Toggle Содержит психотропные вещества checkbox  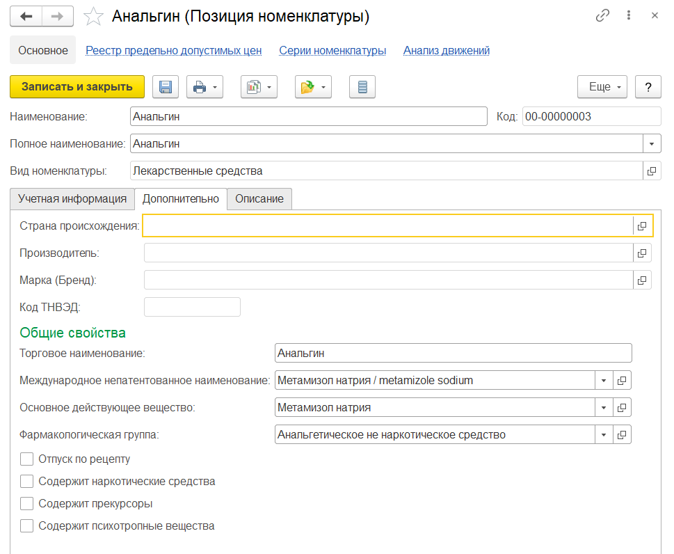click(27, 526)
